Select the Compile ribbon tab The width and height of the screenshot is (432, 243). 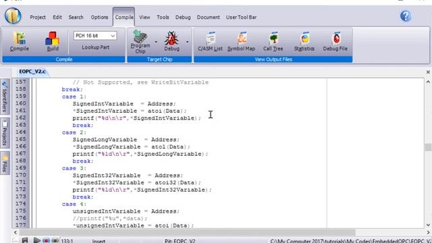pyautogui.click(x=124, y=17)
